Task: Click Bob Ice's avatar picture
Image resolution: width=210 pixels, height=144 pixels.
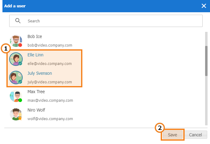Action: click(x=16, y=41)
